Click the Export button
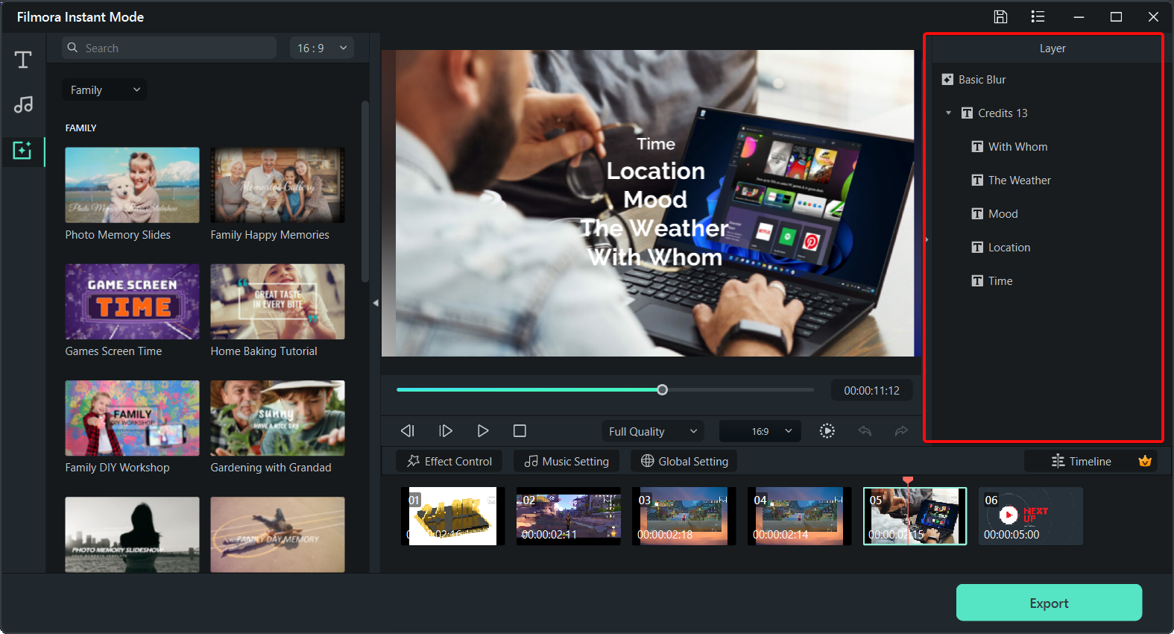The width and height of the screenshot is (1174, 634). pos(1049,603)
